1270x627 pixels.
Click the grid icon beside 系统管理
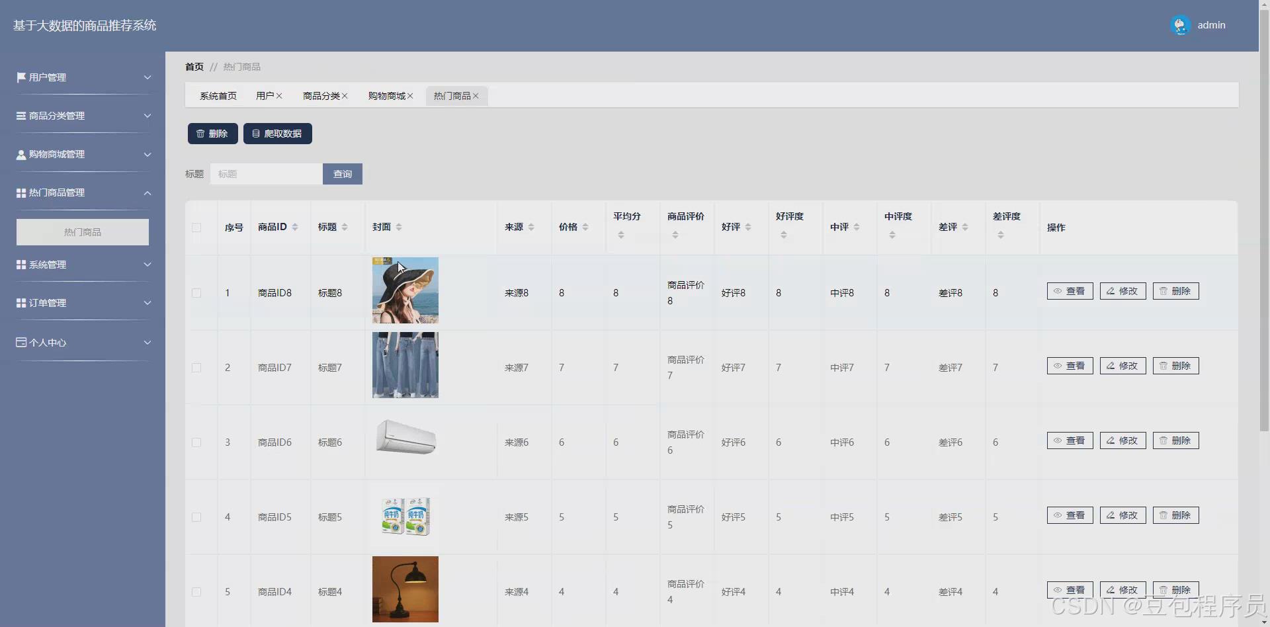21,265
